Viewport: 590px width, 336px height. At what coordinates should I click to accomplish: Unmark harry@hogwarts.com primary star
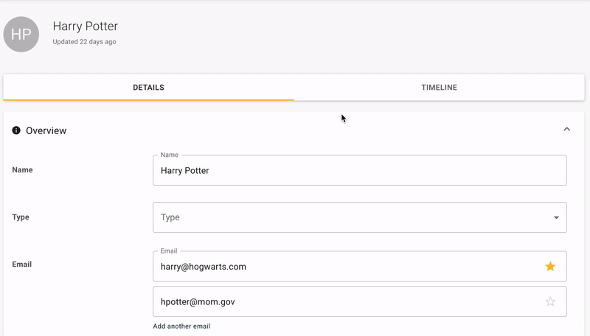[550, 267]
